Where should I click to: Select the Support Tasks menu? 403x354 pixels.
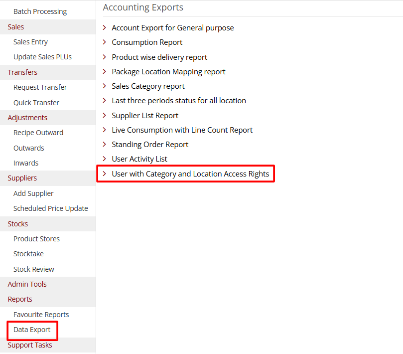coord(30,345)
